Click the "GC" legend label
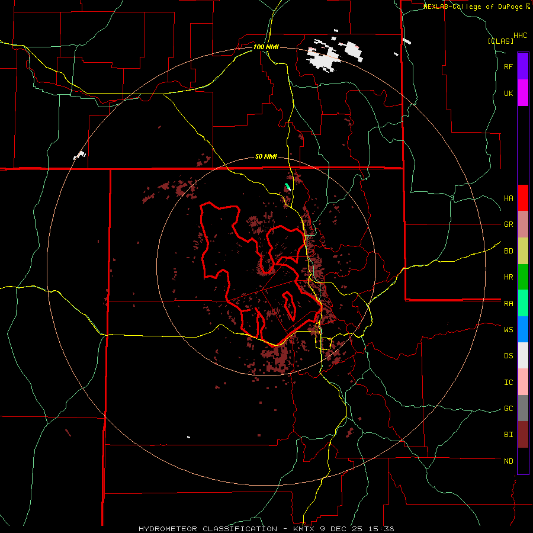The width and height of the screenshot is (533, 533). [508, 409]
